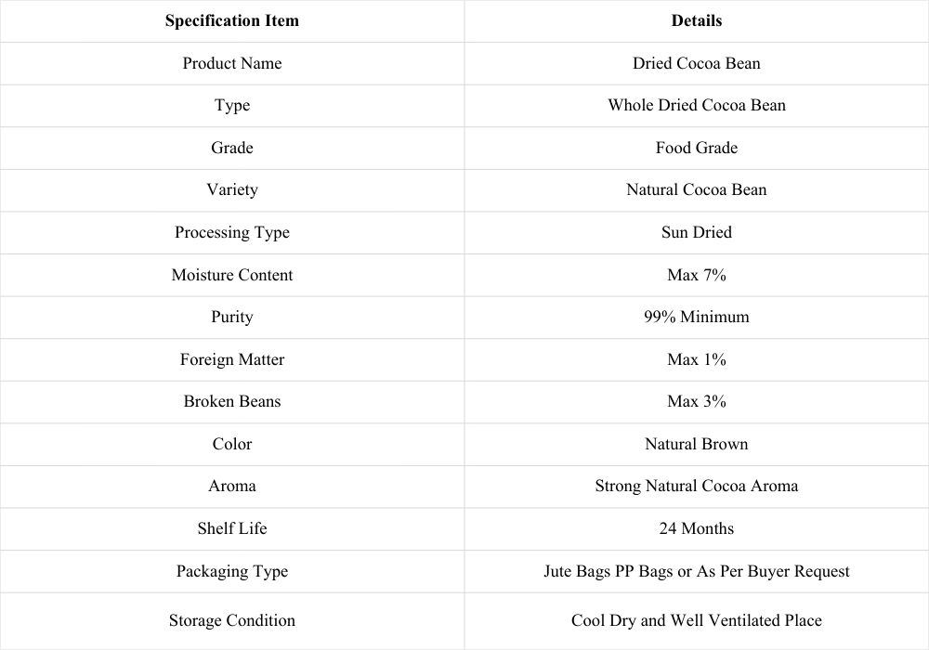Image resolution: width=929 pixels, height=650 pixels.
Task: Click the Foreign Matter label
Action: click(231, 360)
